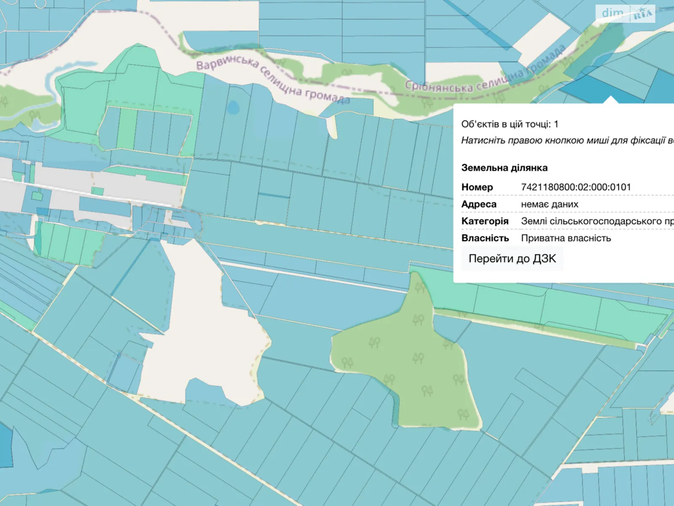
Task: Click the 'немає даних' address value
Action: point(549,205)
